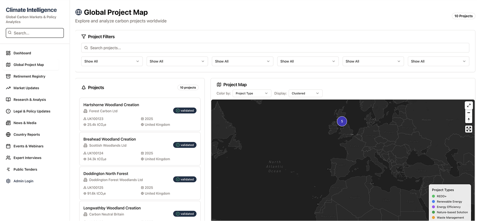Screen dimensions: 483x221
Task: Toggle map fullscreen button
Action: pos(469,129)
